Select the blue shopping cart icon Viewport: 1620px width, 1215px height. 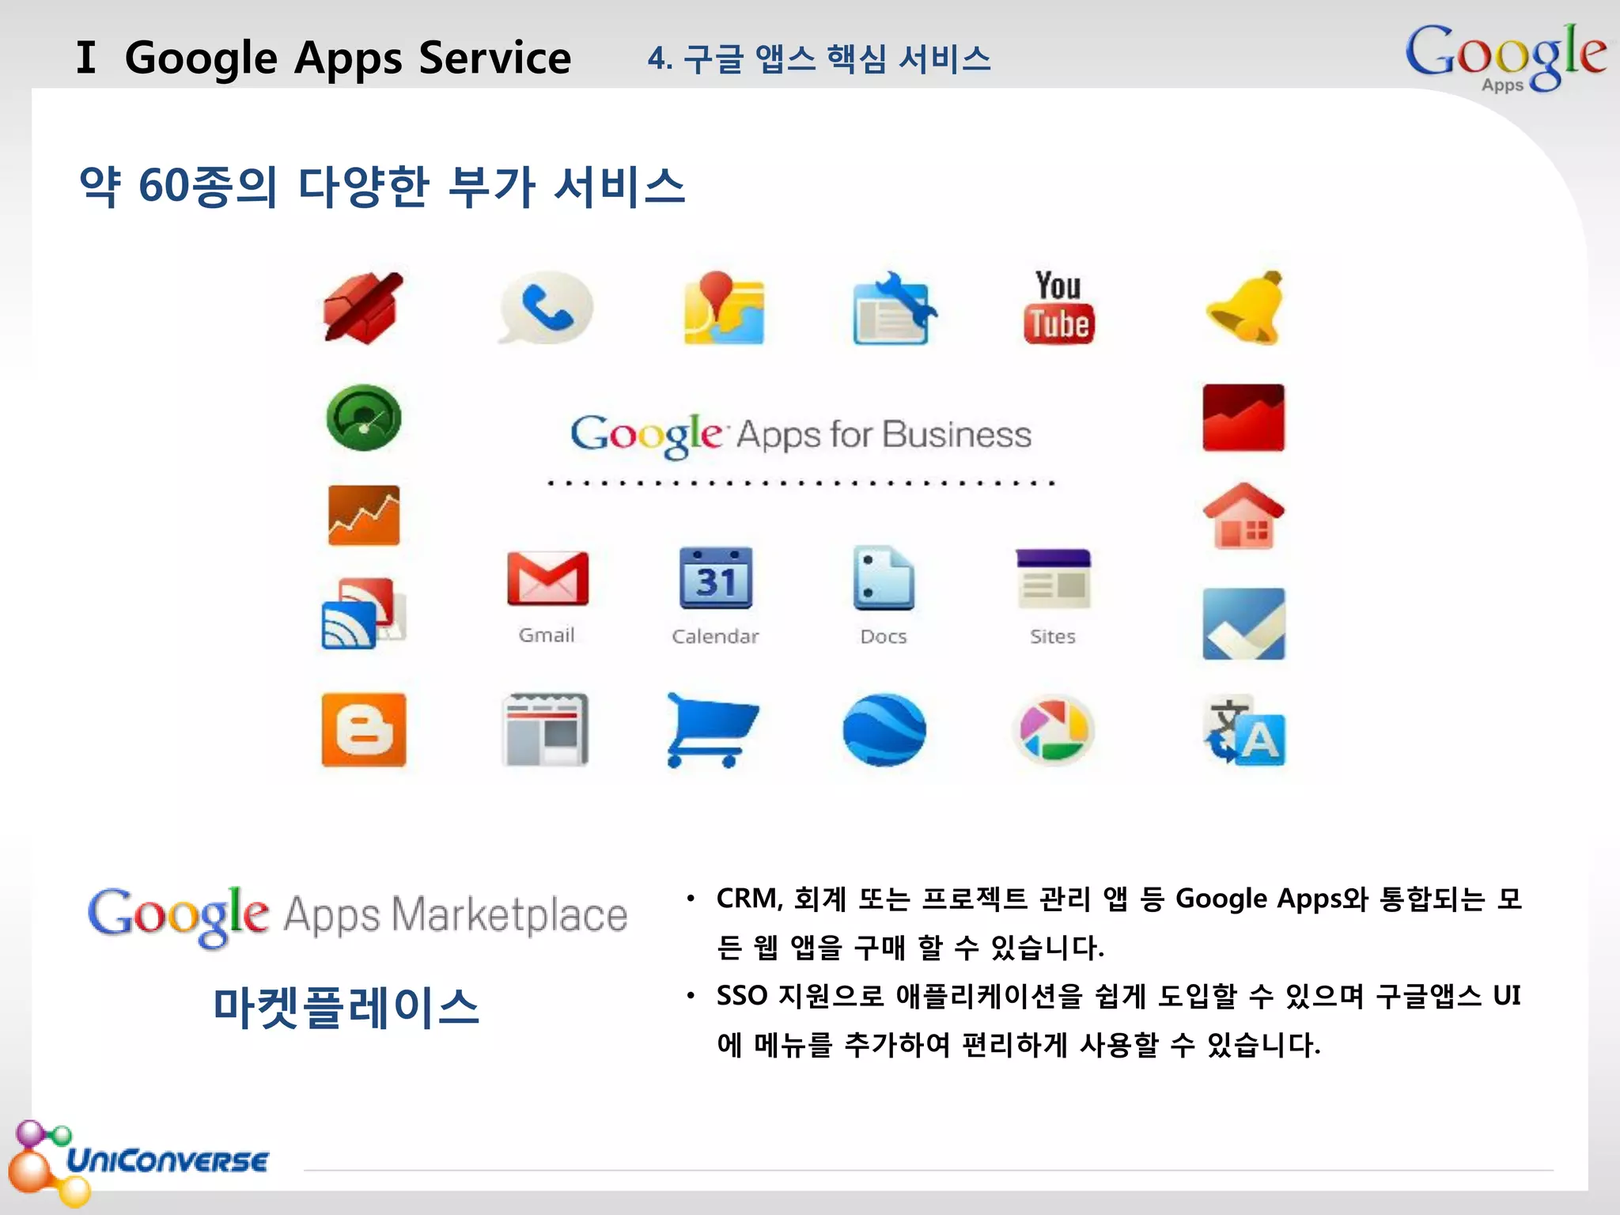pyautogui.click(x=712, y=730)
